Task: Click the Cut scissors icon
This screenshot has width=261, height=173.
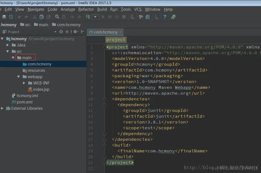Action: [x=35, y=17]
